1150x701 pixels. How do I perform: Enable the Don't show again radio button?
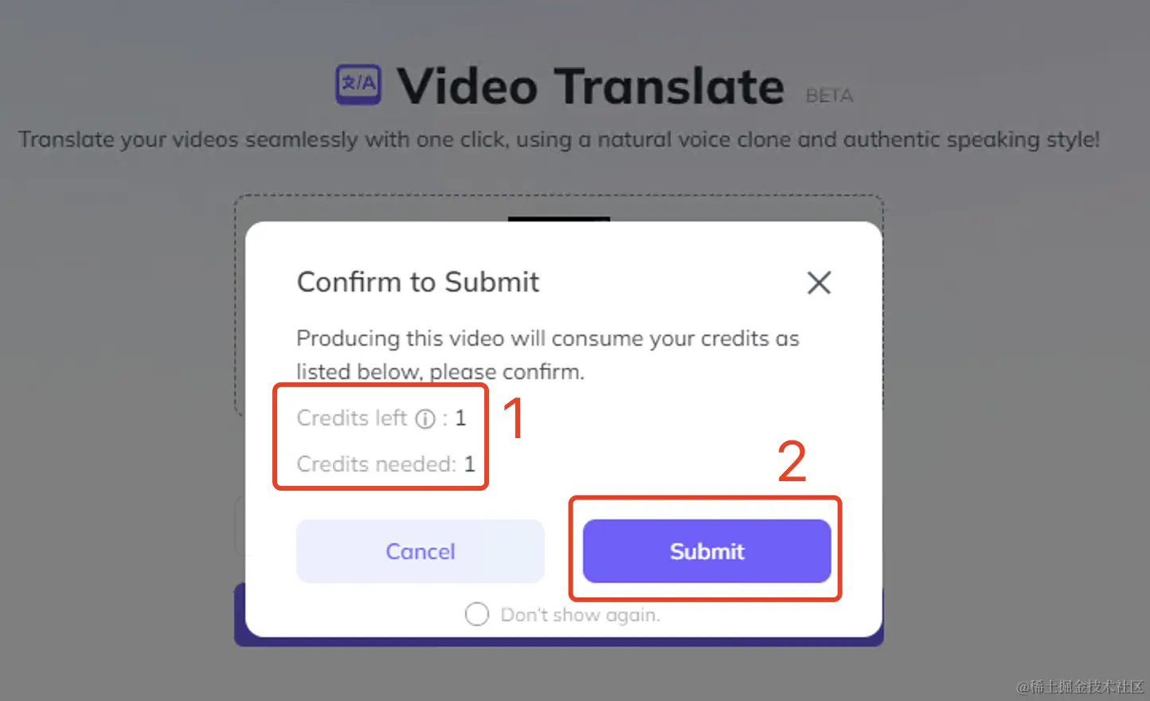pyautogui.click(x=477, y=614)
